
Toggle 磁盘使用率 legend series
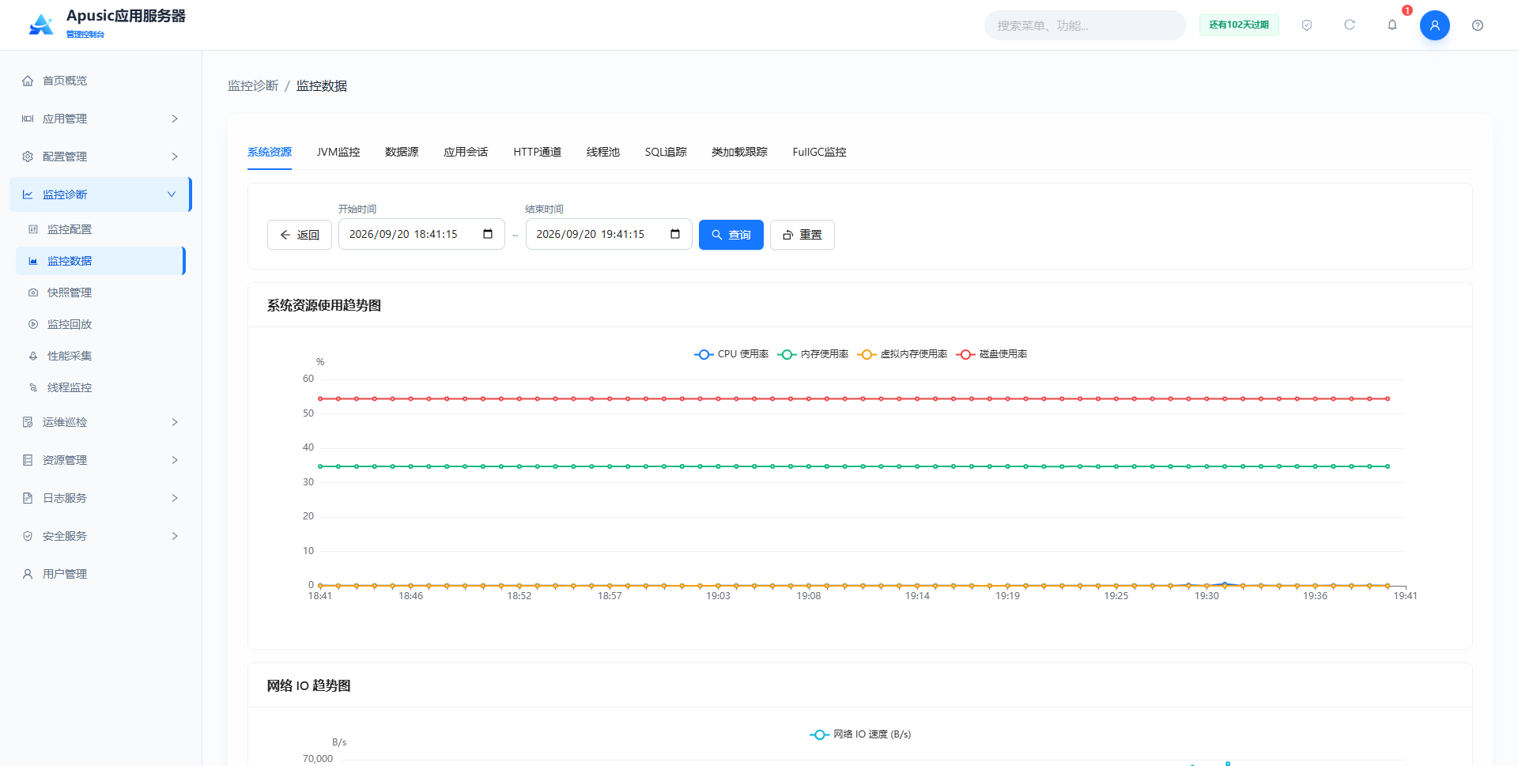pos(991,354)
